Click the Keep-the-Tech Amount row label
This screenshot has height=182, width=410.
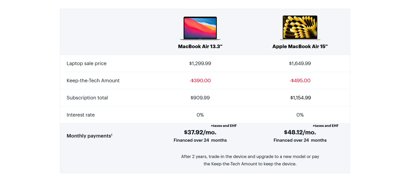click(93, 81)
